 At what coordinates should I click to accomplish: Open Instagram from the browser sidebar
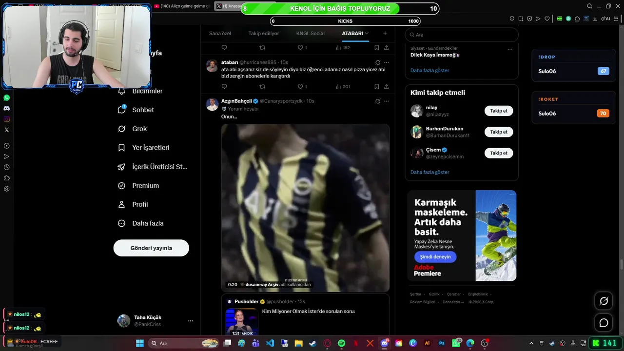click(x=6, y=119)
